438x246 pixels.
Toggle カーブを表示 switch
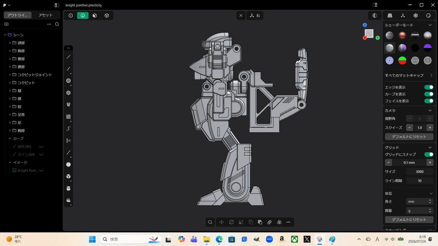pos(429,94)
